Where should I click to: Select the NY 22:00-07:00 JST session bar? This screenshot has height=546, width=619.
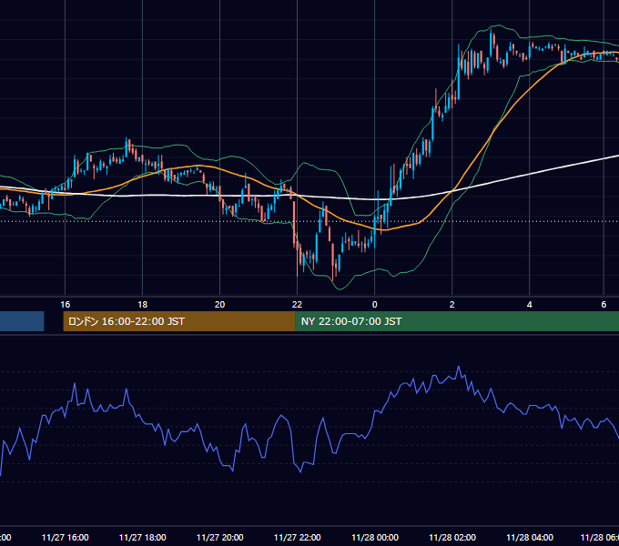coord(457,321)
